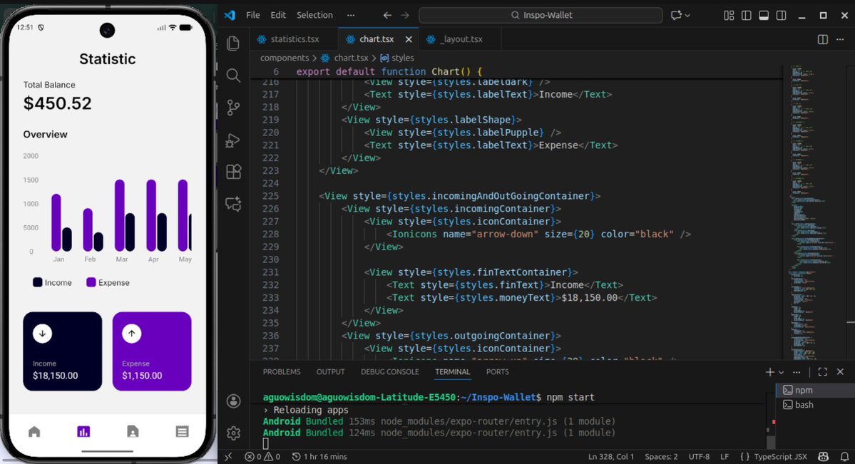Viewport: 855px width, 464px height.
Task: Click Customize Layout icon
Action: 729,15
